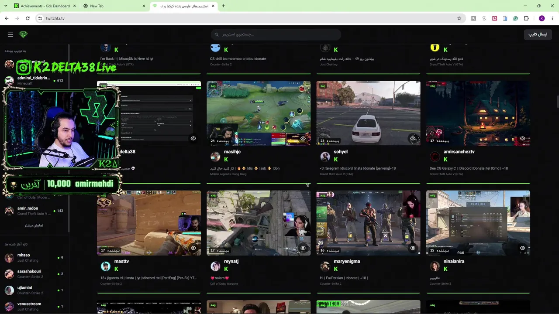Click the ارسال کلیپ button

(538, 34)
